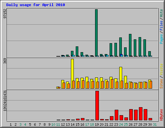Click the yellow visits bar for day 25
The image size is (165, 128).
125,82
